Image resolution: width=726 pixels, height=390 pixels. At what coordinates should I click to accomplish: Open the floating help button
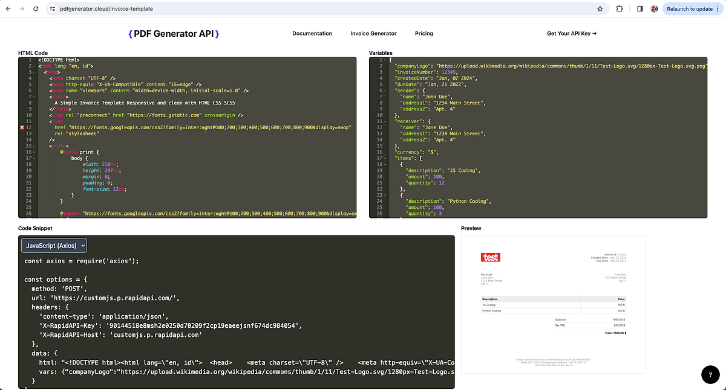pyautogui.click(x=710, y=374)
